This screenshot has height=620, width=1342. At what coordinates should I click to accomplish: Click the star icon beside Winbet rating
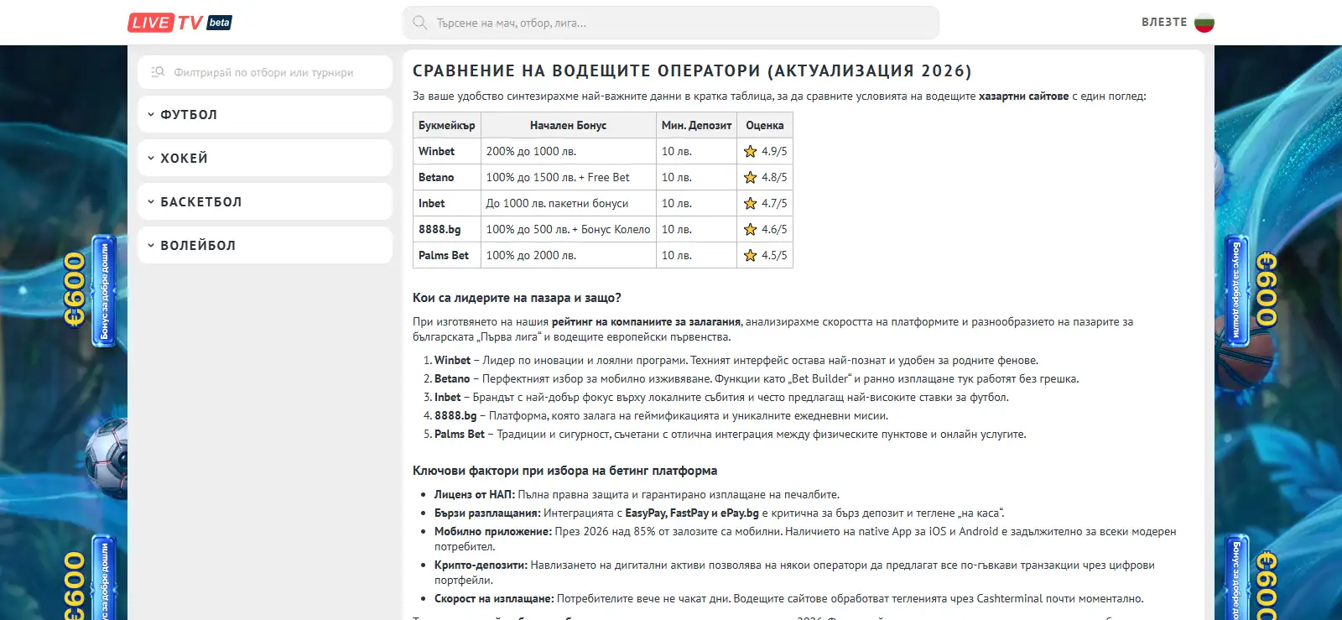pyautogui.click(x=751, y=152)
